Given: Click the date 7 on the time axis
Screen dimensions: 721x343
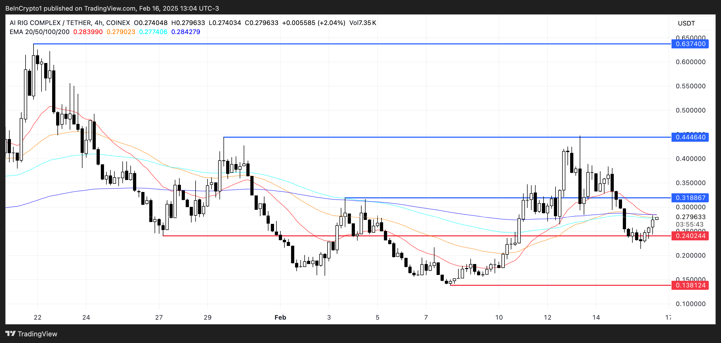Looking at the screenshot, I should (x=426, y=317).
